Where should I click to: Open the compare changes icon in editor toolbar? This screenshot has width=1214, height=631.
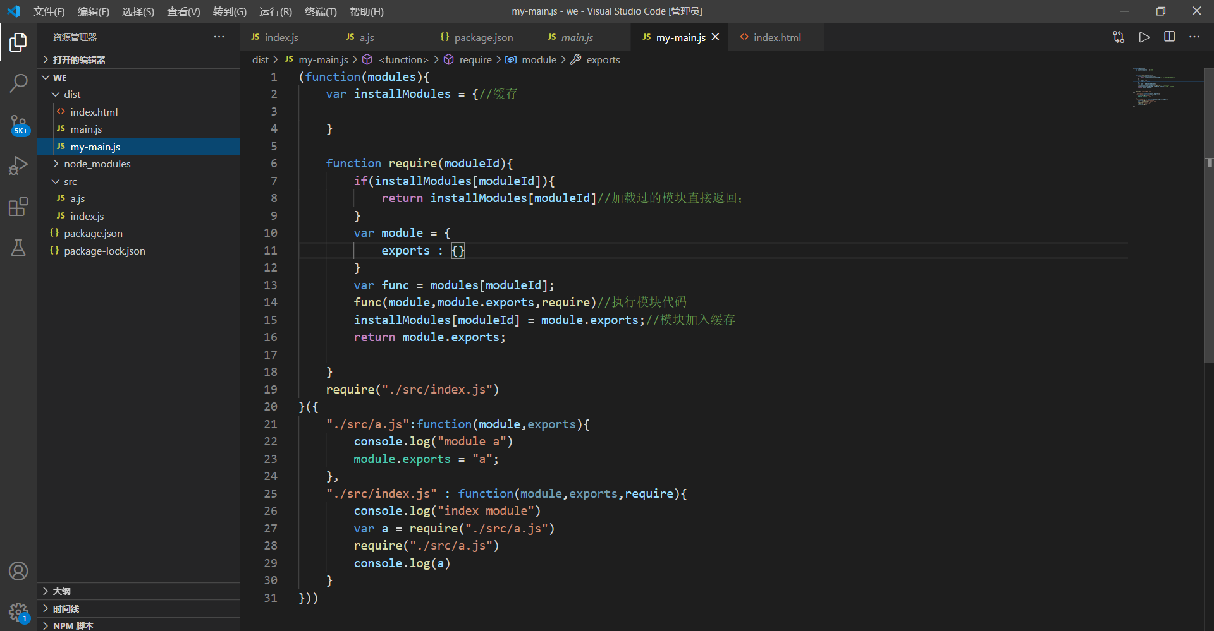click(1119, 37)
